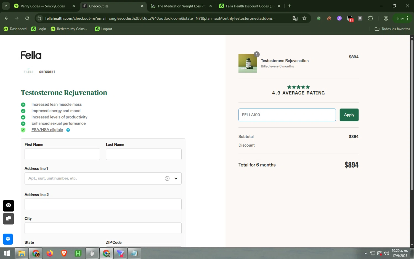Screen dimensions: 414x259
Task: Click the gray R extension icon
Action: 360,18
